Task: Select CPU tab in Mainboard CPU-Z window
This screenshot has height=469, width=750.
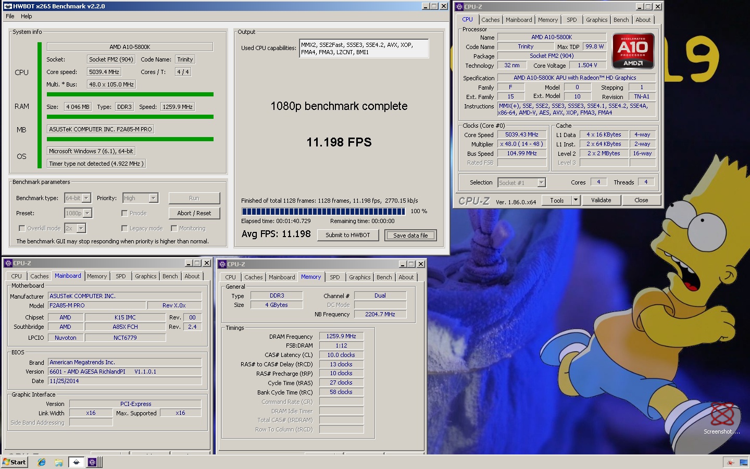Action: point(17,276)
